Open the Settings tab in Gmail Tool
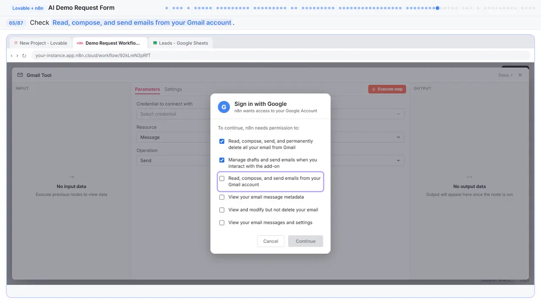 [173, 90]
